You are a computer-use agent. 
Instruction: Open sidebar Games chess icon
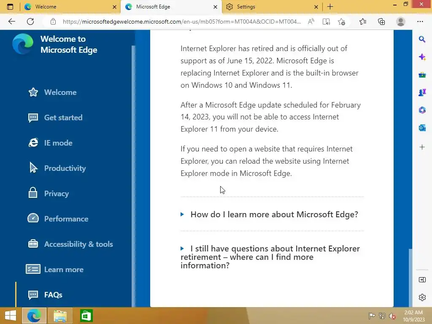422,92
